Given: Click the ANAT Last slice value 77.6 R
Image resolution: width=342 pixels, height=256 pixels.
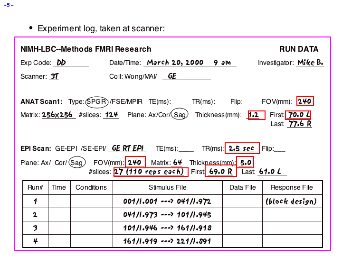Looking at the screenshot, I should (x=299, y=124).
